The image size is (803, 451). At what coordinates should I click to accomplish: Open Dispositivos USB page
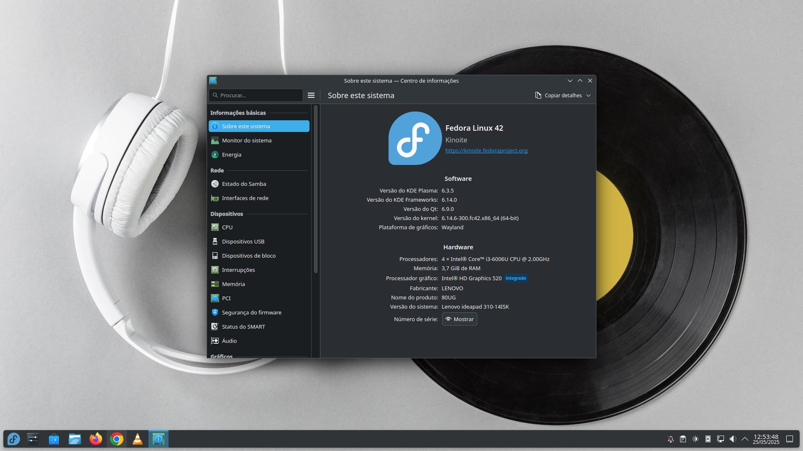[259, 241]
